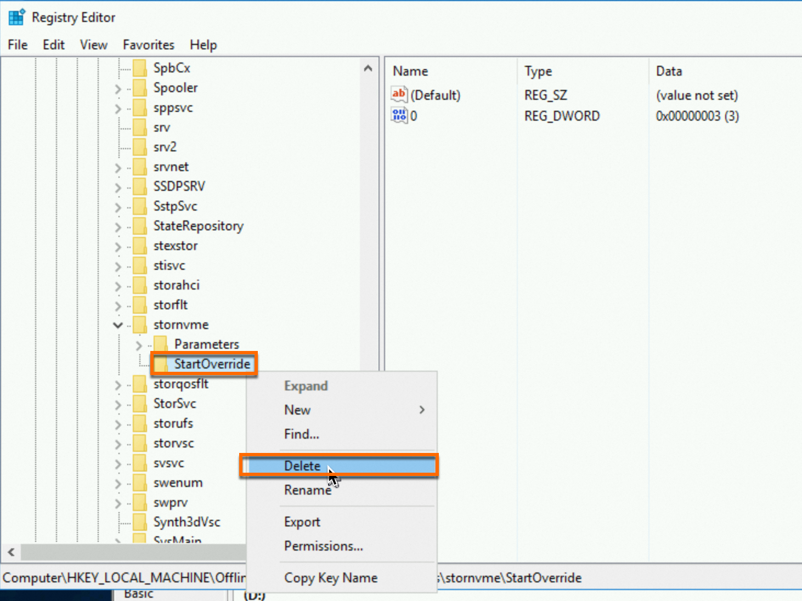Screen dimensions: 802x601
Task: Expand the storqosflt key
Action: [117, 385]
